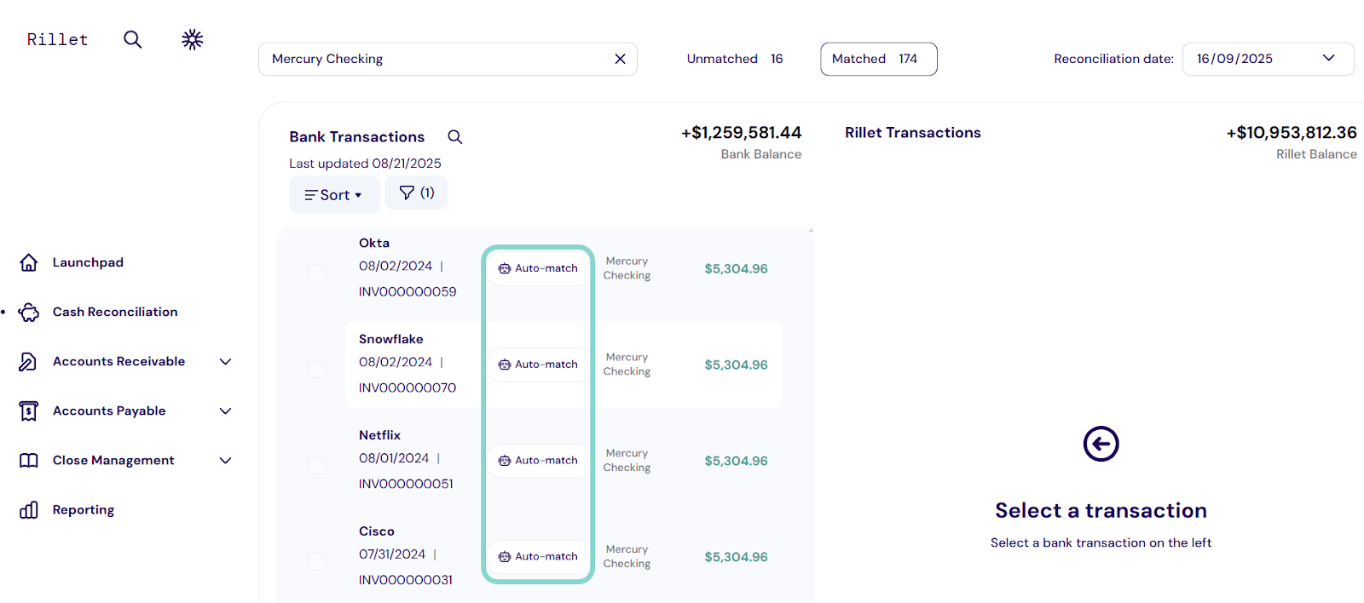The width and height of the screenshot is (1364, 603).
Task: Click the Rillet sunburst logo icon
Action: point(193,39)
